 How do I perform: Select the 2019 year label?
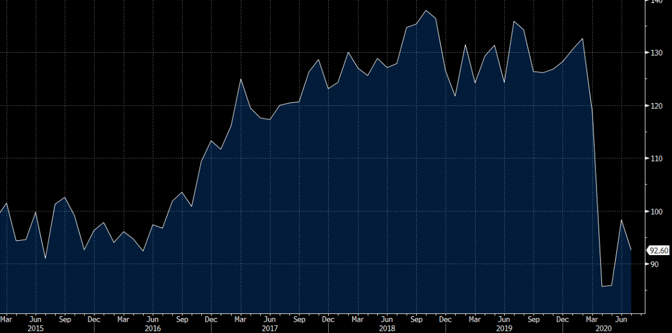click(504, 328)
